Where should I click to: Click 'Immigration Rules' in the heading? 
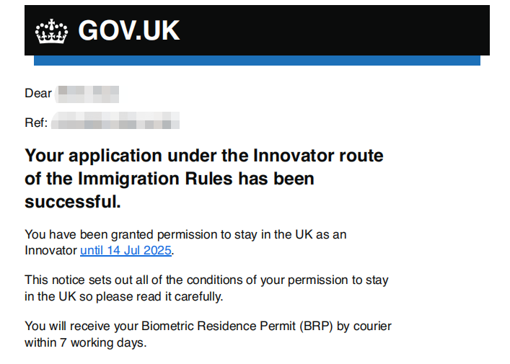(155, 179)
